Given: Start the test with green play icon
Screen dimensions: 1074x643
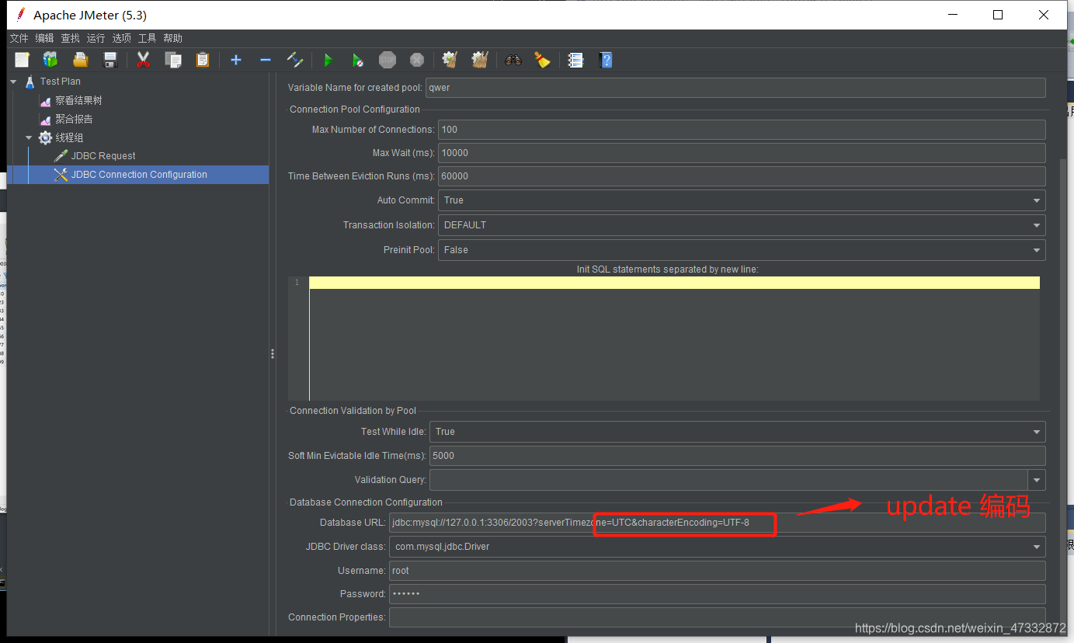Looking at the screenshot, I should [x=328, y=60].
